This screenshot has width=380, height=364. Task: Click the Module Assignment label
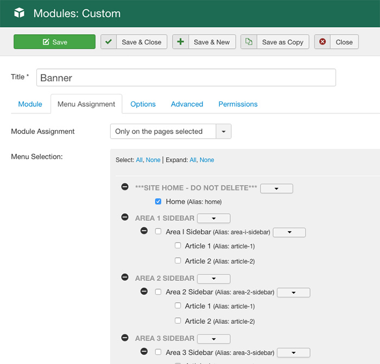coord(43,131)
